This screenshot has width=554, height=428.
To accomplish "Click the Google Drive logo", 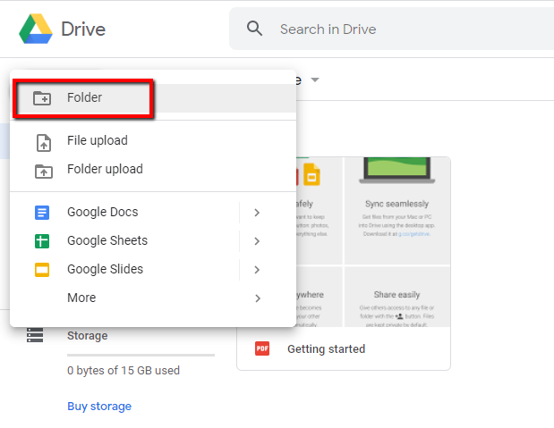I will point(36,29).
